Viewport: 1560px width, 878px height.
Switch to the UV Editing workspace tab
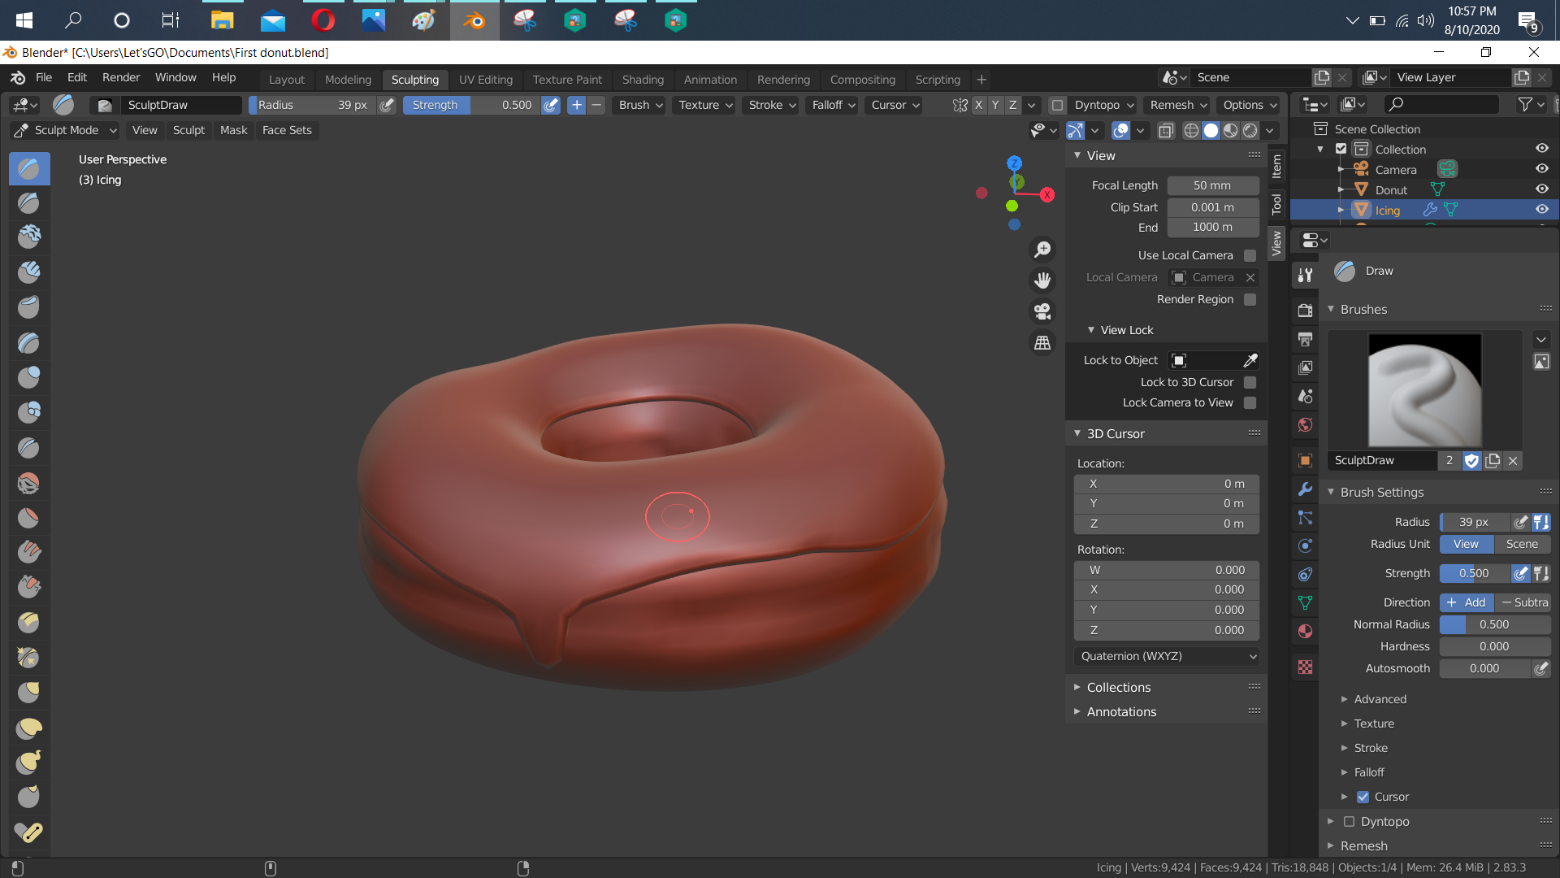[x=486, y=80]
